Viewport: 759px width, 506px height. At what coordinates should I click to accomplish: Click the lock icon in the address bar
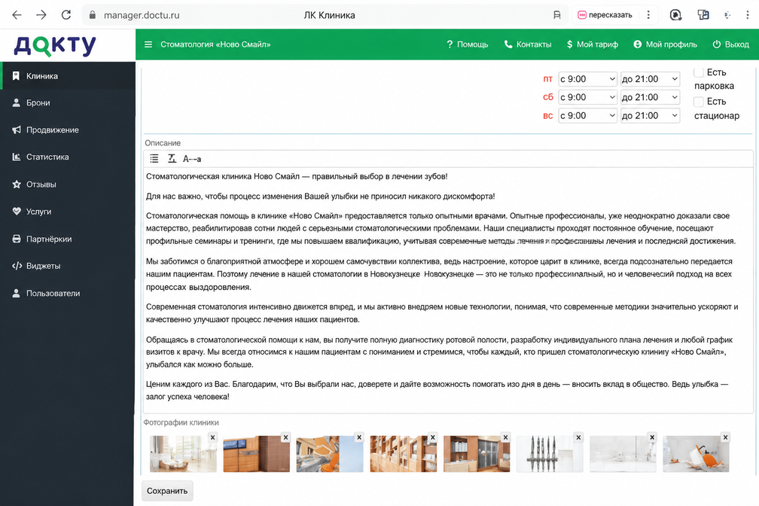point(93,15)
